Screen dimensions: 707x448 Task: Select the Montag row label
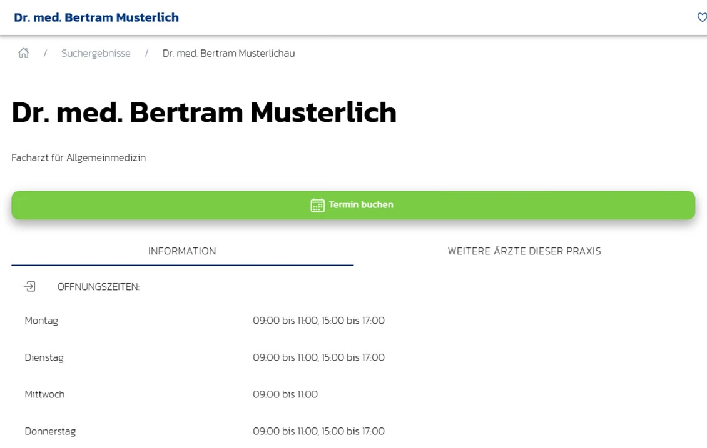[x=41, y=321]
